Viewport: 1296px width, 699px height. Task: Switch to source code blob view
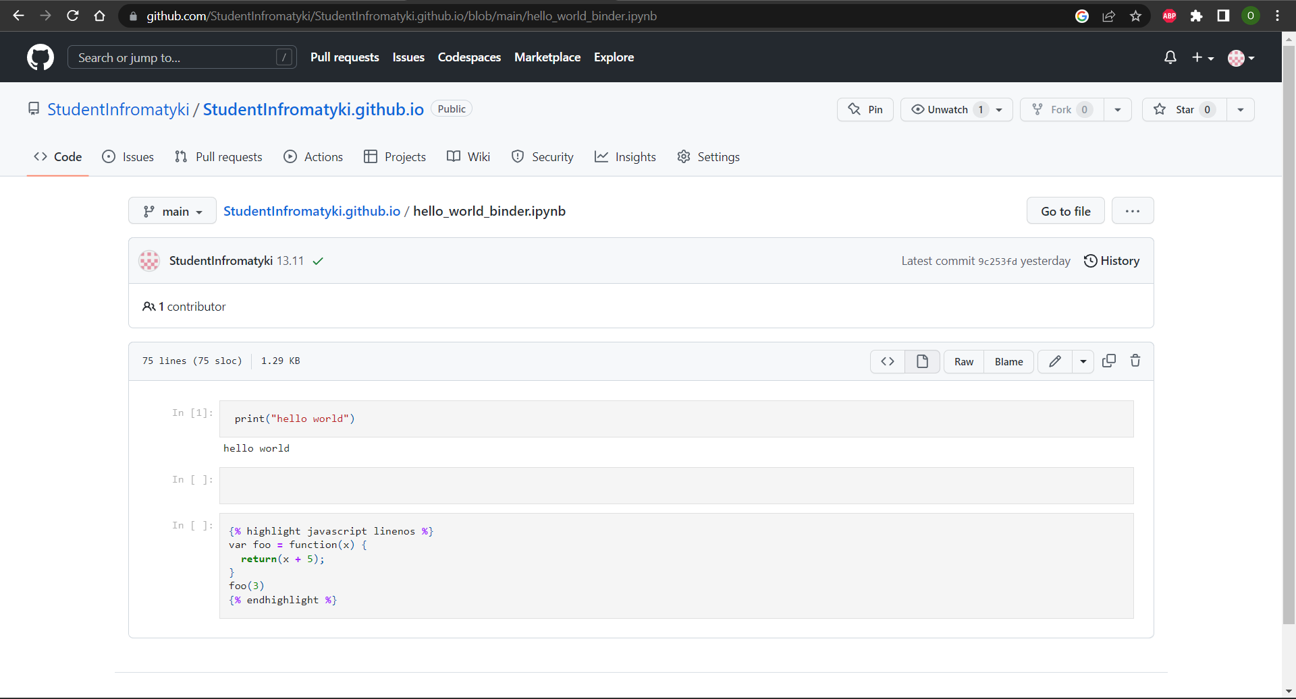(888, 361)
